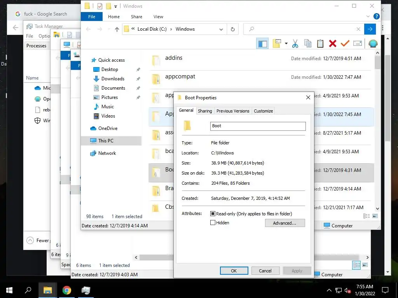Click the blue search go arrow
Viewport: 398px width, 298px height.
click(x=370, y=29)
